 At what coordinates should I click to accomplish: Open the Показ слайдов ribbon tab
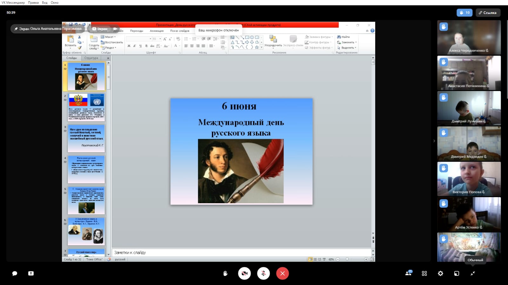coord(180,31)
